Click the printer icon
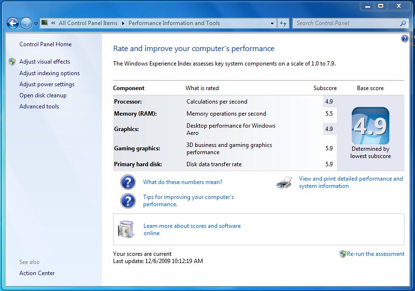415x291 pixels. (x=284, y=182)
